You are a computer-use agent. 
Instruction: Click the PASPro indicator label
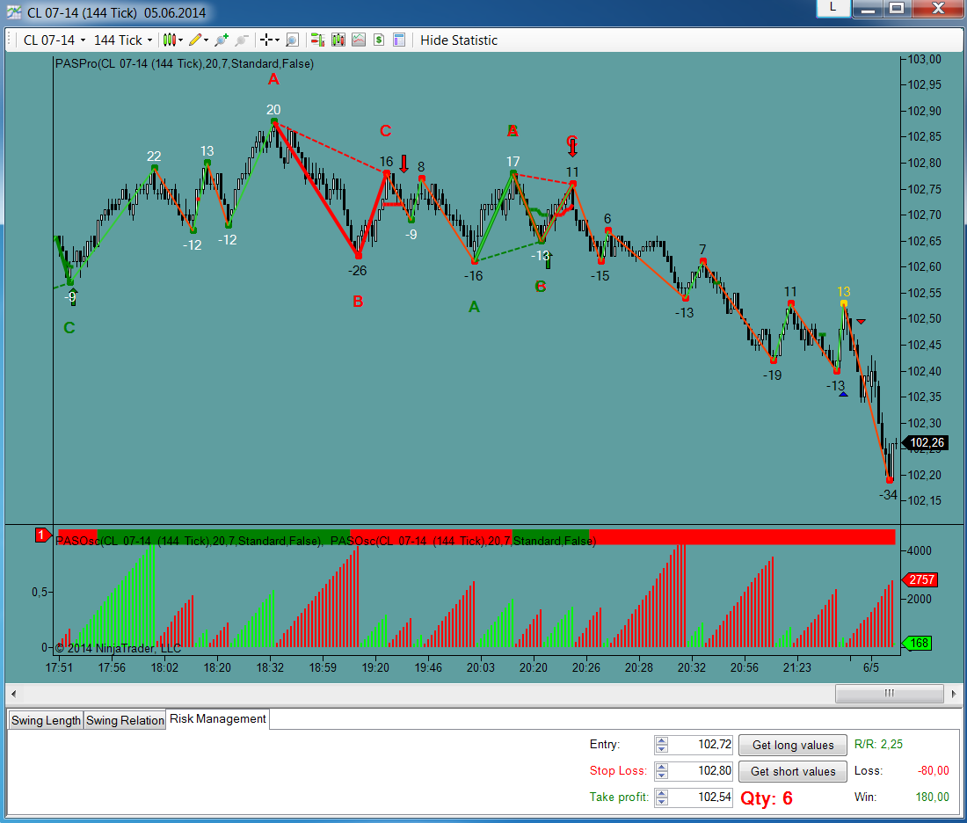point(185,63)
